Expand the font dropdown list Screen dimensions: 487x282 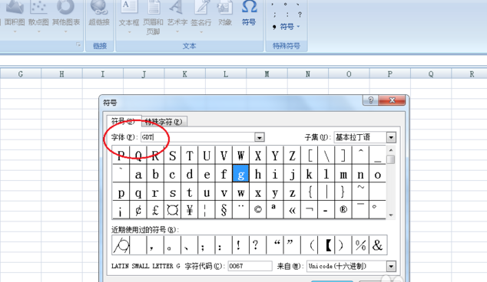click(260, 137)
